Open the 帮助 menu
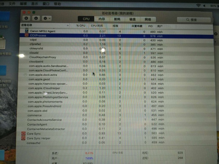The height and width of the screenshot is (164, 219). pyautogui.click(x=57, y=4)
